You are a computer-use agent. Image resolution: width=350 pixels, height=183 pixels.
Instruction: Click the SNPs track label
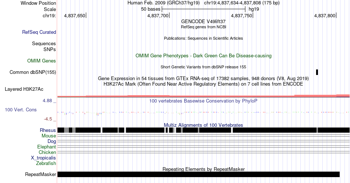(x=50, y=49)
